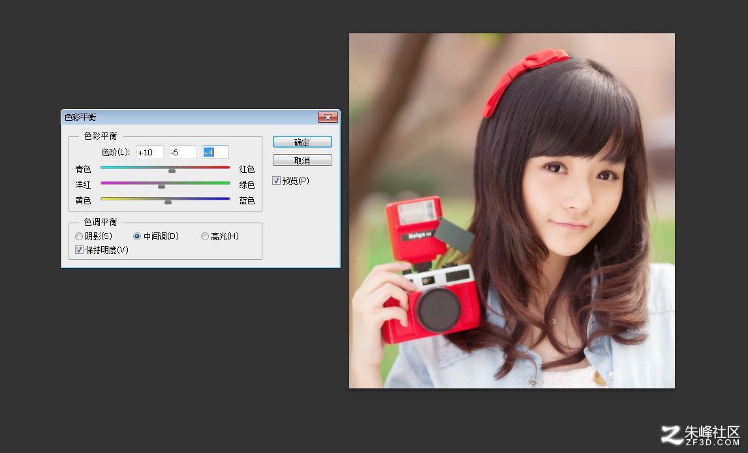Select the 中间调(D) radio button
The width and height of the screenshot is (748, 453).
click(137, 236)
